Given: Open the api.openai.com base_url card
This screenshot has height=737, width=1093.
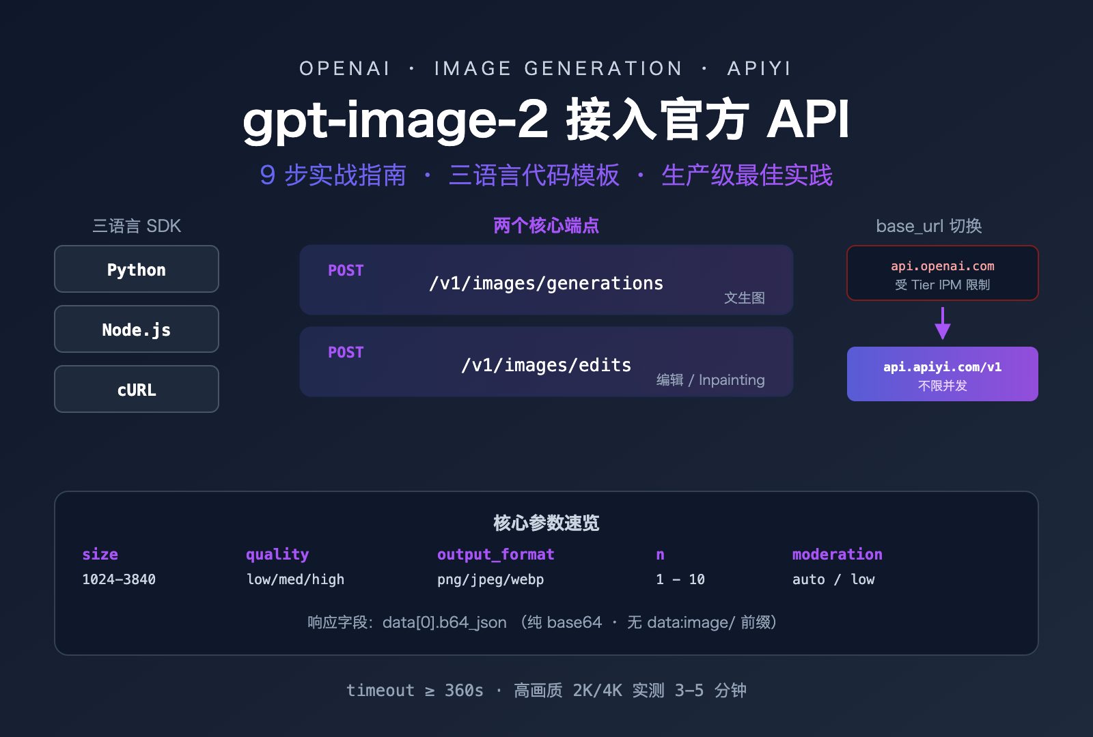Looking at the screenshot, I should point(942,273).
